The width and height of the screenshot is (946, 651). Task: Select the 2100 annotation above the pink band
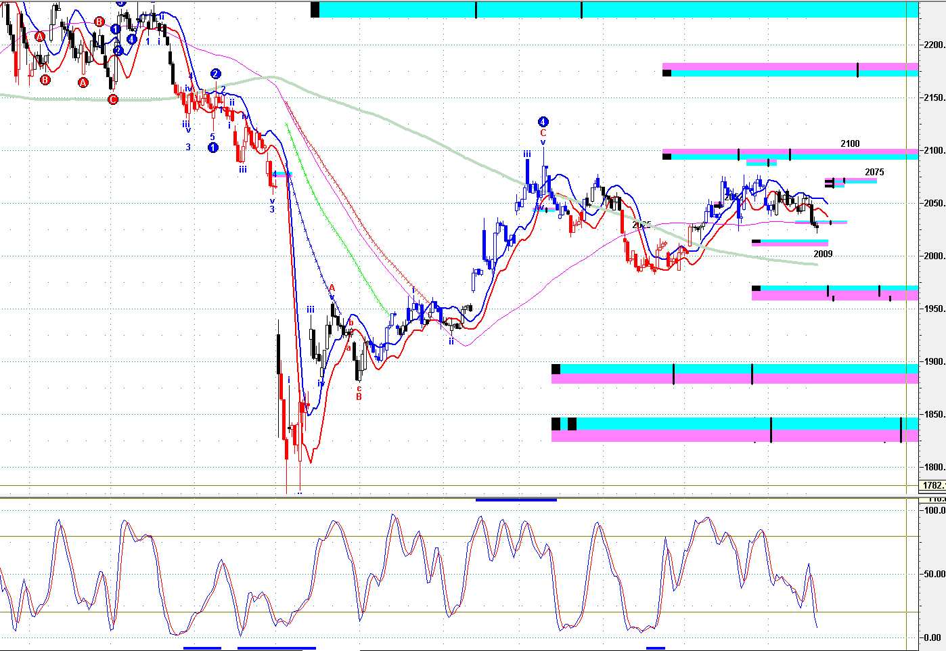(850, 143)
